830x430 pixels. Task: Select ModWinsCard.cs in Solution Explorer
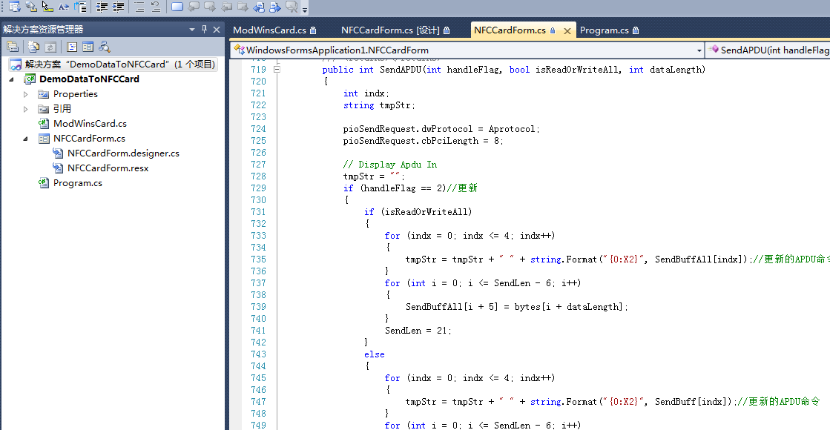[90, 123]
